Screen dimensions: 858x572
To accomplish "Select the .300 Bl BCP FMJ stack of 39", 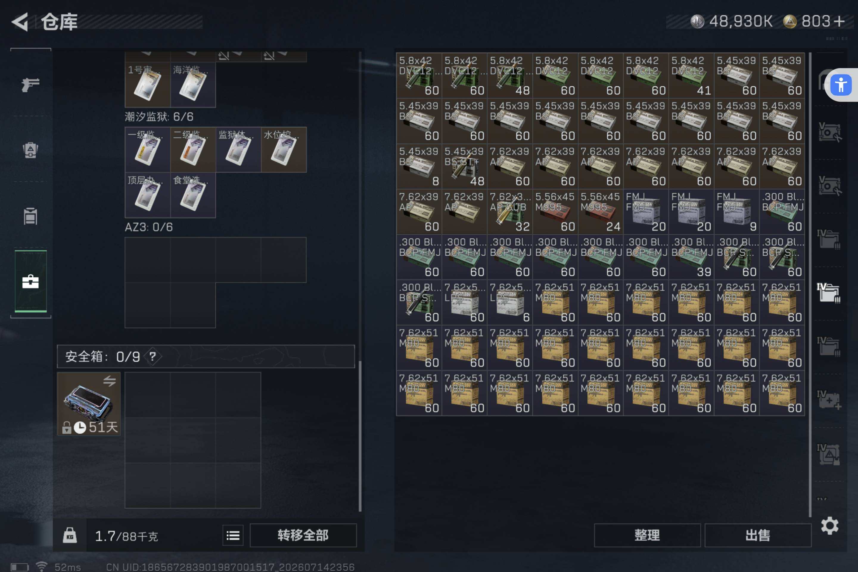I will pyautogui.click(x=691, y=257).
